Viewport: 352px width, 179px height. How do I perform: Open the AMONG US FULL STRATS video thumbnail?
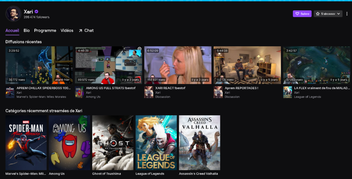pos(108,65)
